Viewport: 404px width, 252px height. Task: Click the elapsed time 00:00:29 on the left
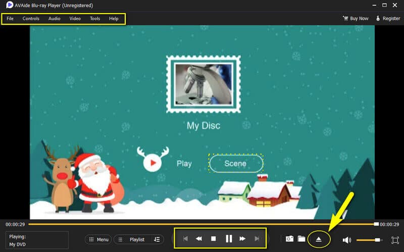coord(15,224)
